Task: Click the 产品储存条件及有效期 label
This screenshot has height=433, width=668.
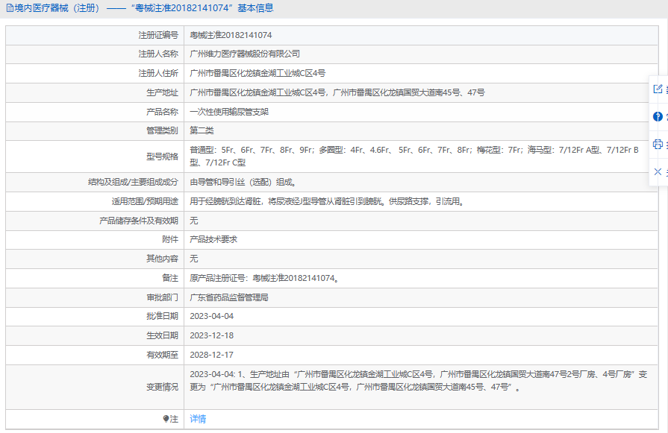Action: pyautogui.click(x=139, y=221)
